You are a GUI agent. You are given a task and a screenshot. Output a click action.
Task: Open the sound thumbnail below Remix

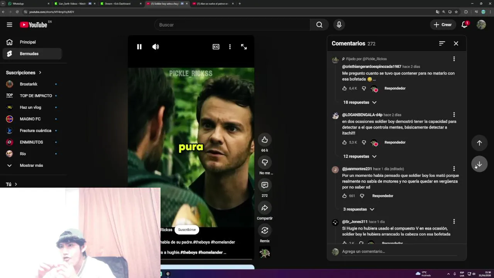pos(264,253)
